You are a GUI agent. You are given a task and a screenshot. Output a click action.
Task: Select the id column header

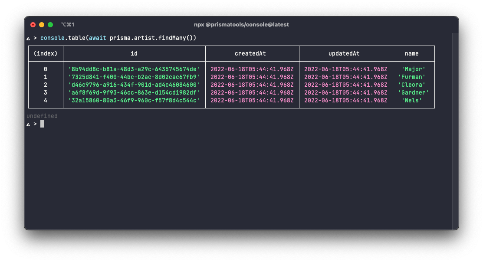pyautogui.click(x=134, y=53)
